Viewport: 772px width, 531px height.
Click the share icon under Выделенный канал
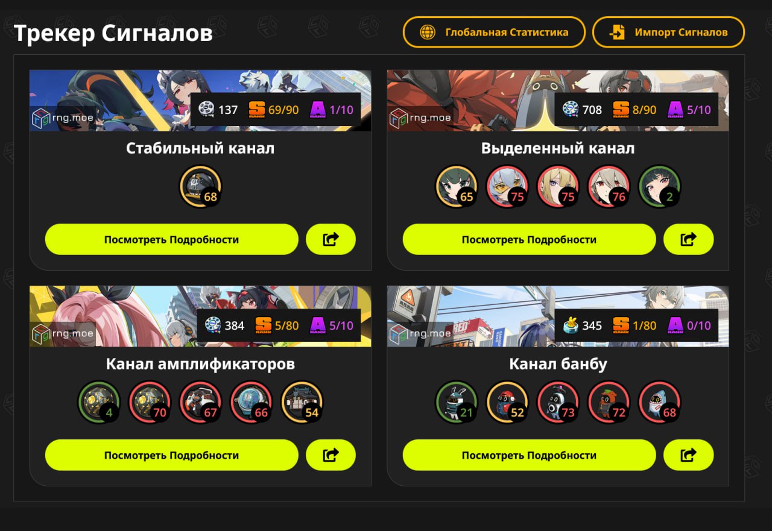(688, 239)
